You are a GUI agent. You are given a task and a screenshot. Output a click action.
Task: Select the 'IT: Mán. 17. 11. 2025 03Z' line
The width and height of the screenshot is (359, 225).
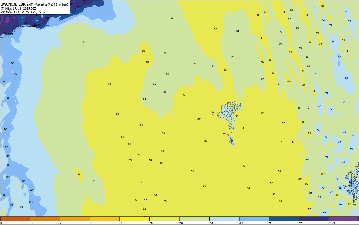pyautogui.click(x=18, y=8)
